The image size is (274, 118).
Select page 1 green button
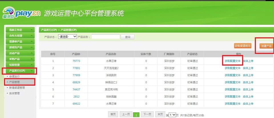(136, 115)
